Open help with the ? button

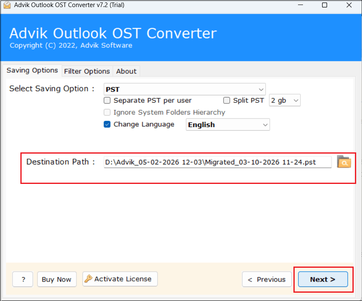point(23,279)
